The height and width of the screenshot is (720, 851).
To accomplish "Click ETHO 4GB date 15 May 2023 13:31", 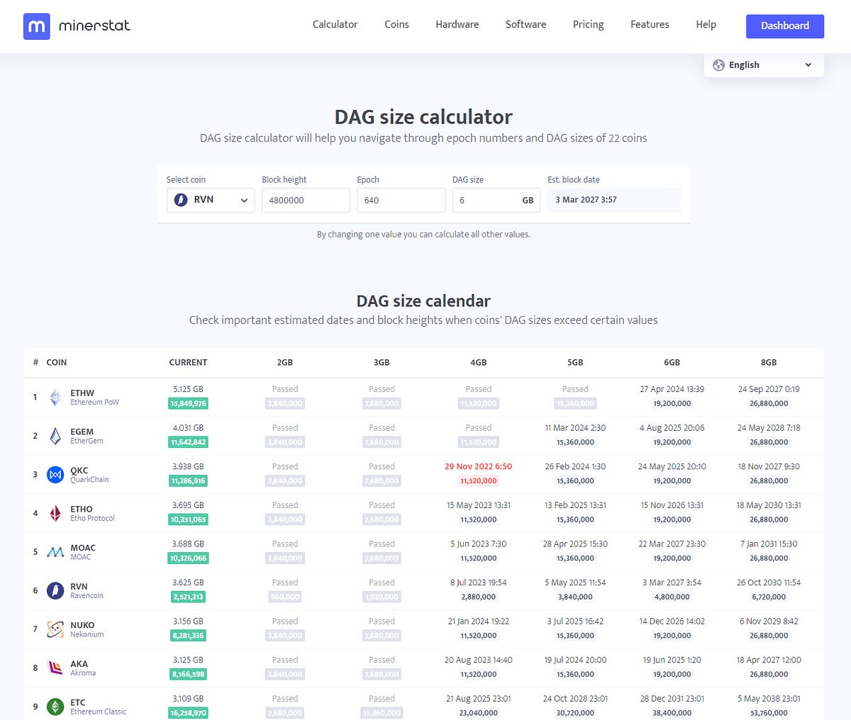I will [x=479, y=505].
